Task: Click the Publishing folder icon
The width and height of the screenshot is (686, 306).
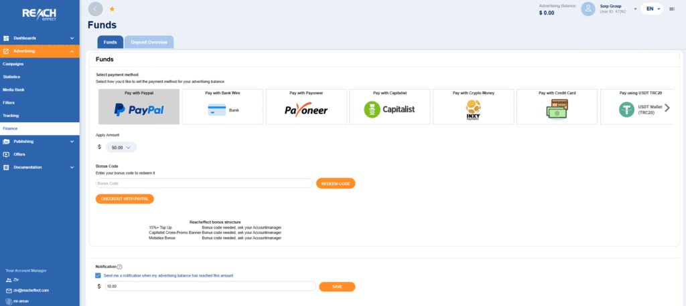Action: pos(6,142)
